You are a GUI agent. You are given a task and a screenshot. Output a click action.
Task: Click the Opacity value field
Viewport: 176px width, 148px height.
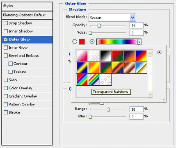pos(136,25)
